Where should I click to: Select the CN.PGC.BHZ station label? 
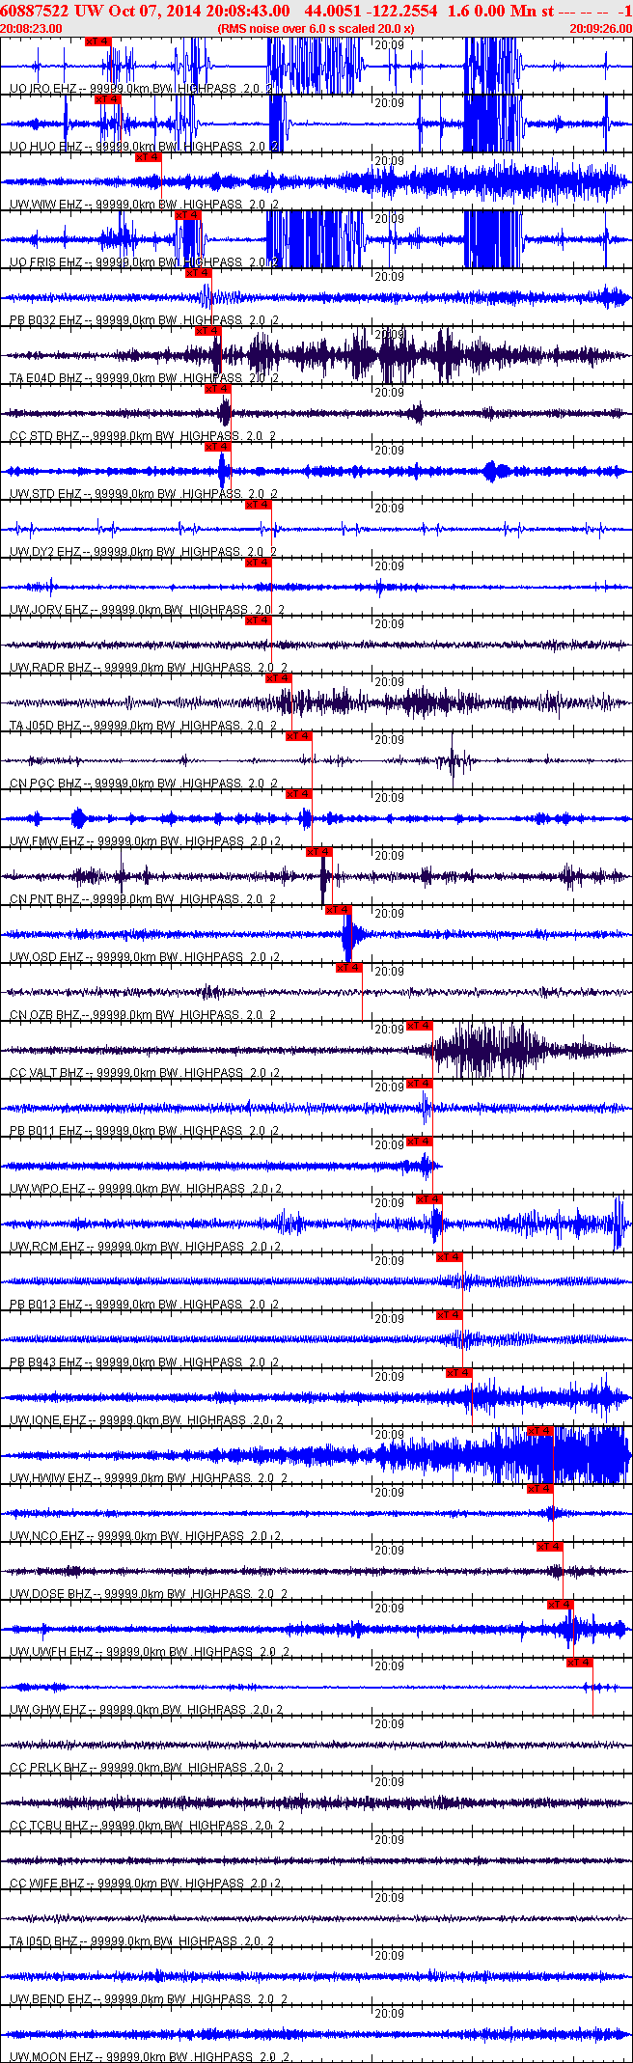coord(144,784)
